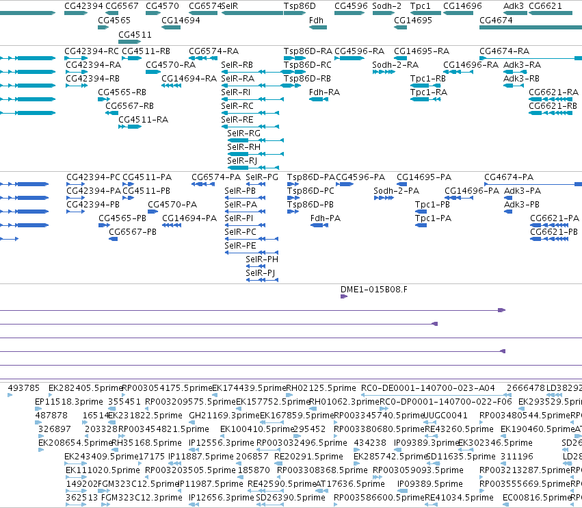Click the Tsp86D-PB protein label

coord(310,205)
